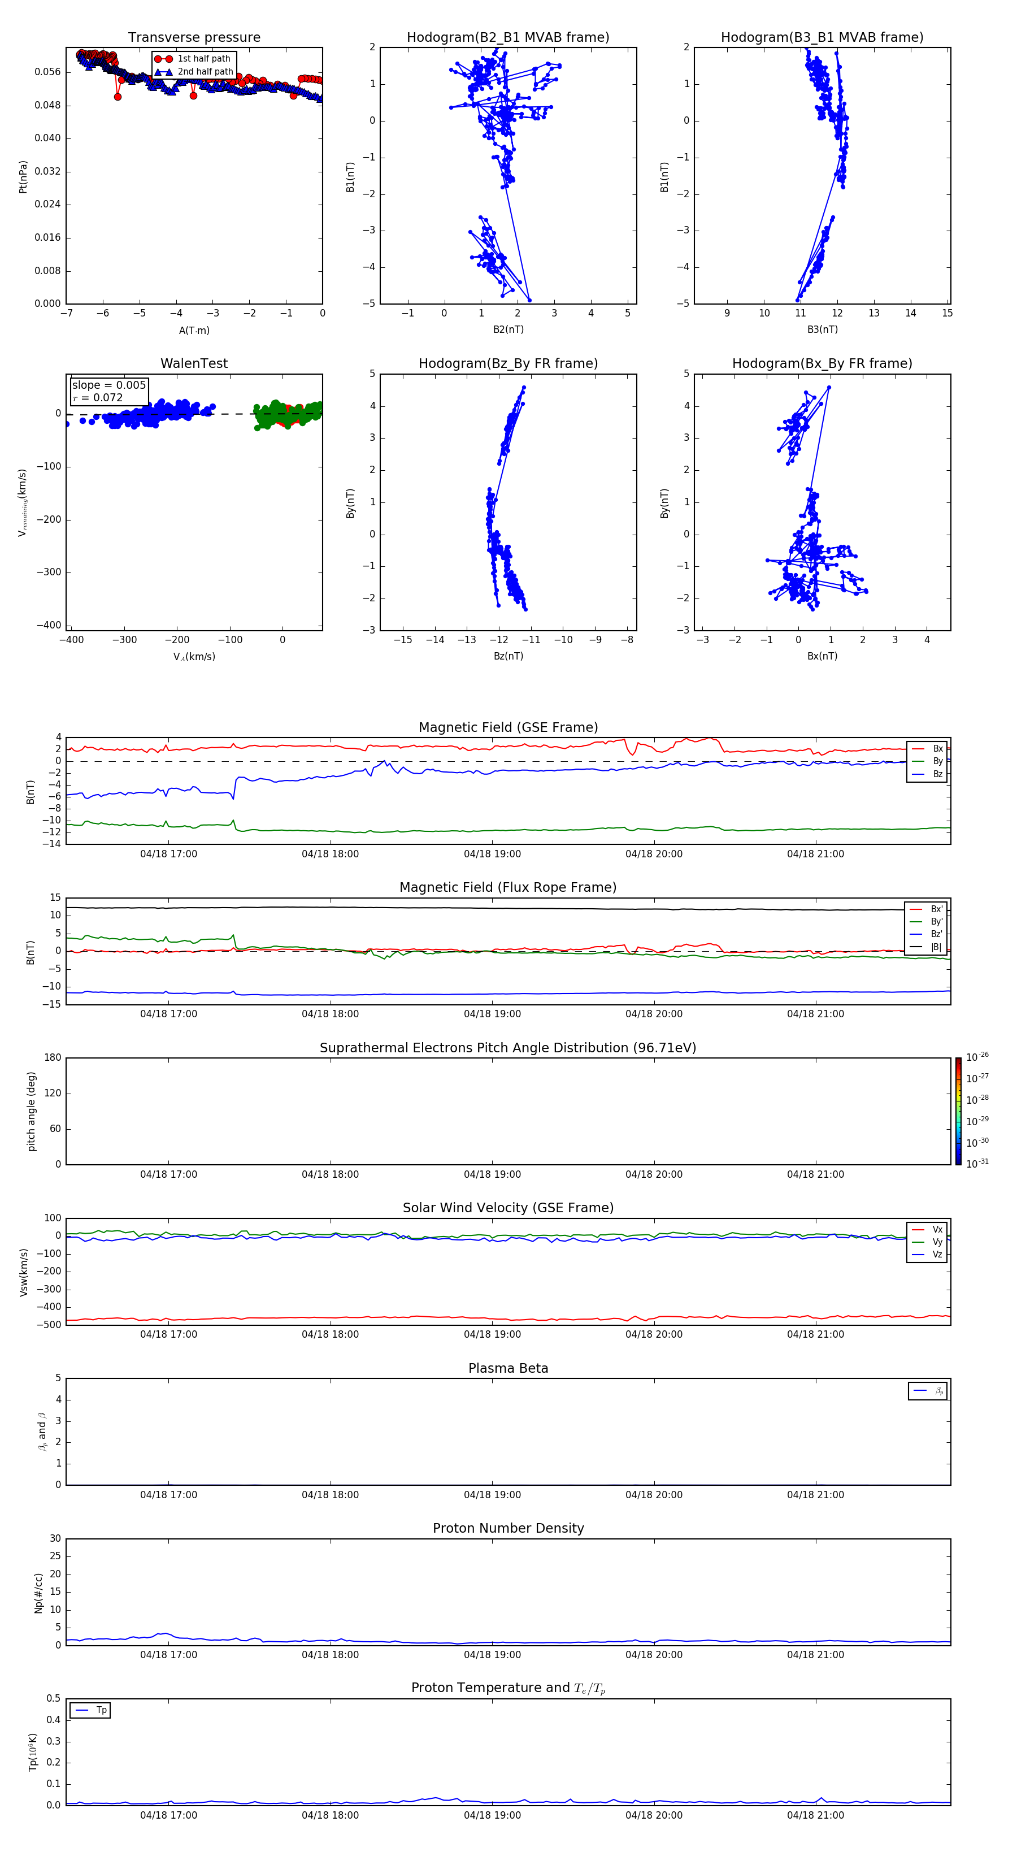Click the red Vx line in velocity plot
This screenshot has width=1017, height=1865.
tap(507, 1318)
